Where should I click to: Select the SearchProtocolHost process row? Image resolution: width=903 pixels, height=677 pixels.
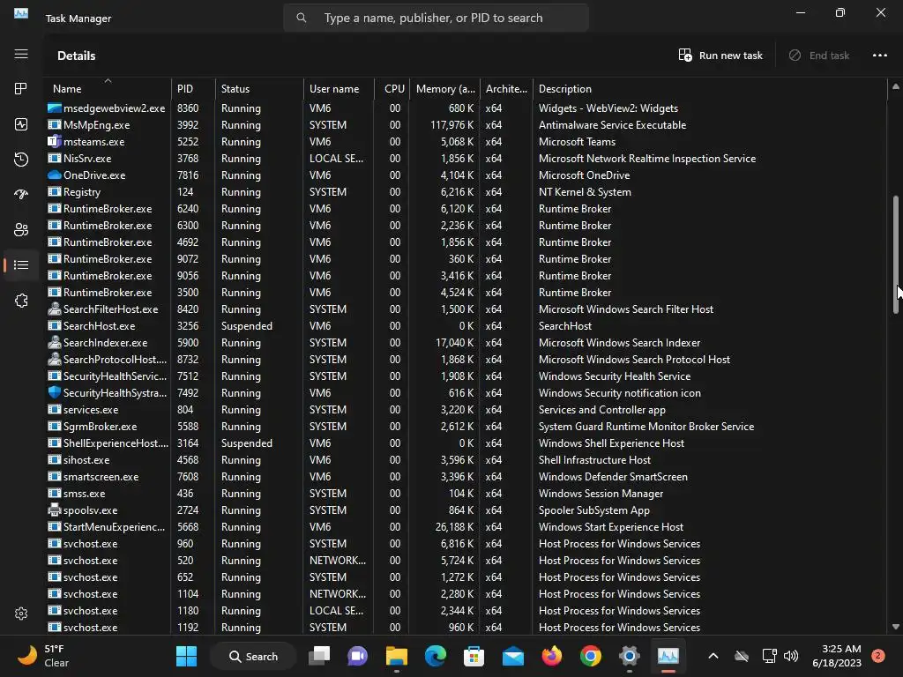coord(466,360)
